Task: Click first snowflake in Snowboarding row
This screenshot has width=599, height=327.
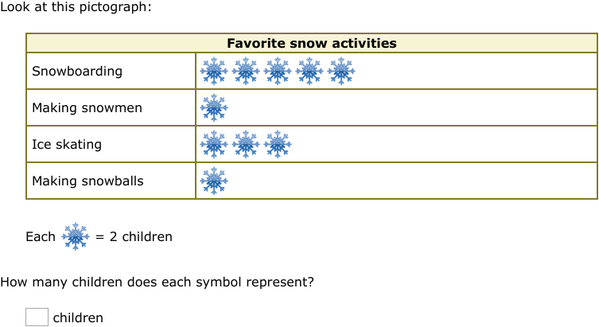Action: click(214, 71)
